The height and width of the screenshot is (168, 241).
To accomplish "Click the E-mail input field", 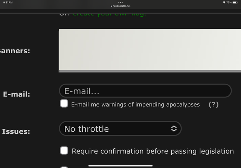I will (145, 91).
